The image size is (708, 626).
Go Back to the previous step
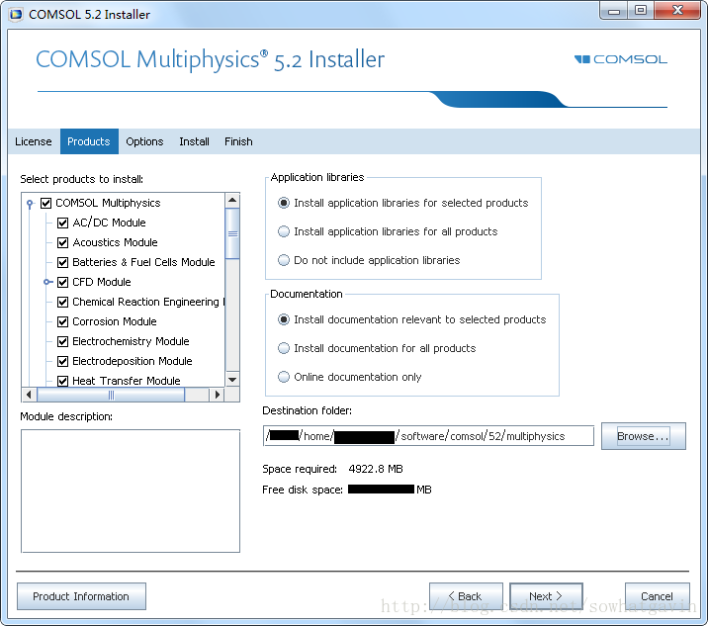(x=466, y=596)
